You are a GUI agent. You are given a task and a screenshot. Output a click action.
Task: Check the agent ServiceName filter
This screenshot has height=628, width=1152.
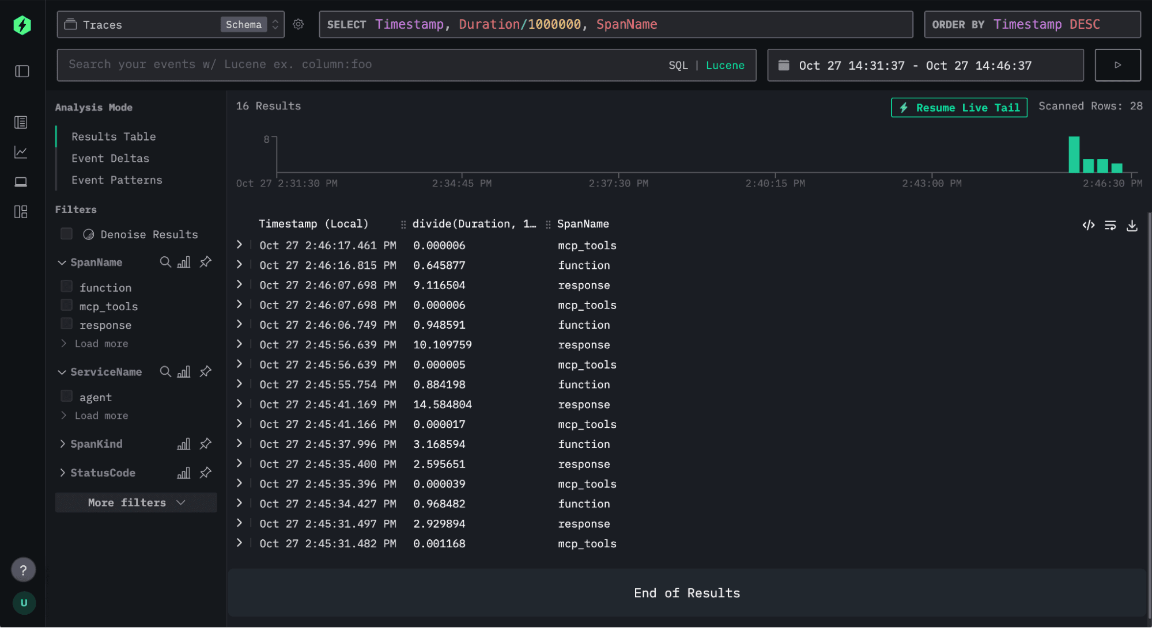(x=67, y=397)
